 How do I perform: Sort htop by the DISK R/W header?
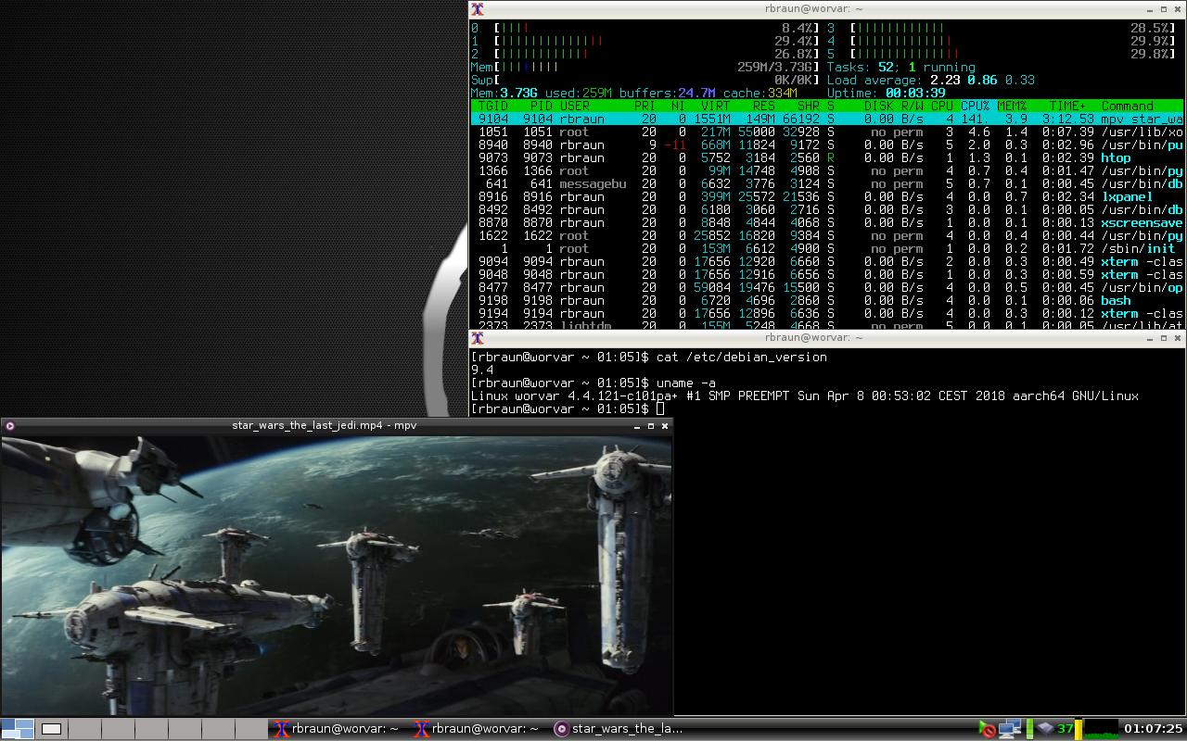894,106
